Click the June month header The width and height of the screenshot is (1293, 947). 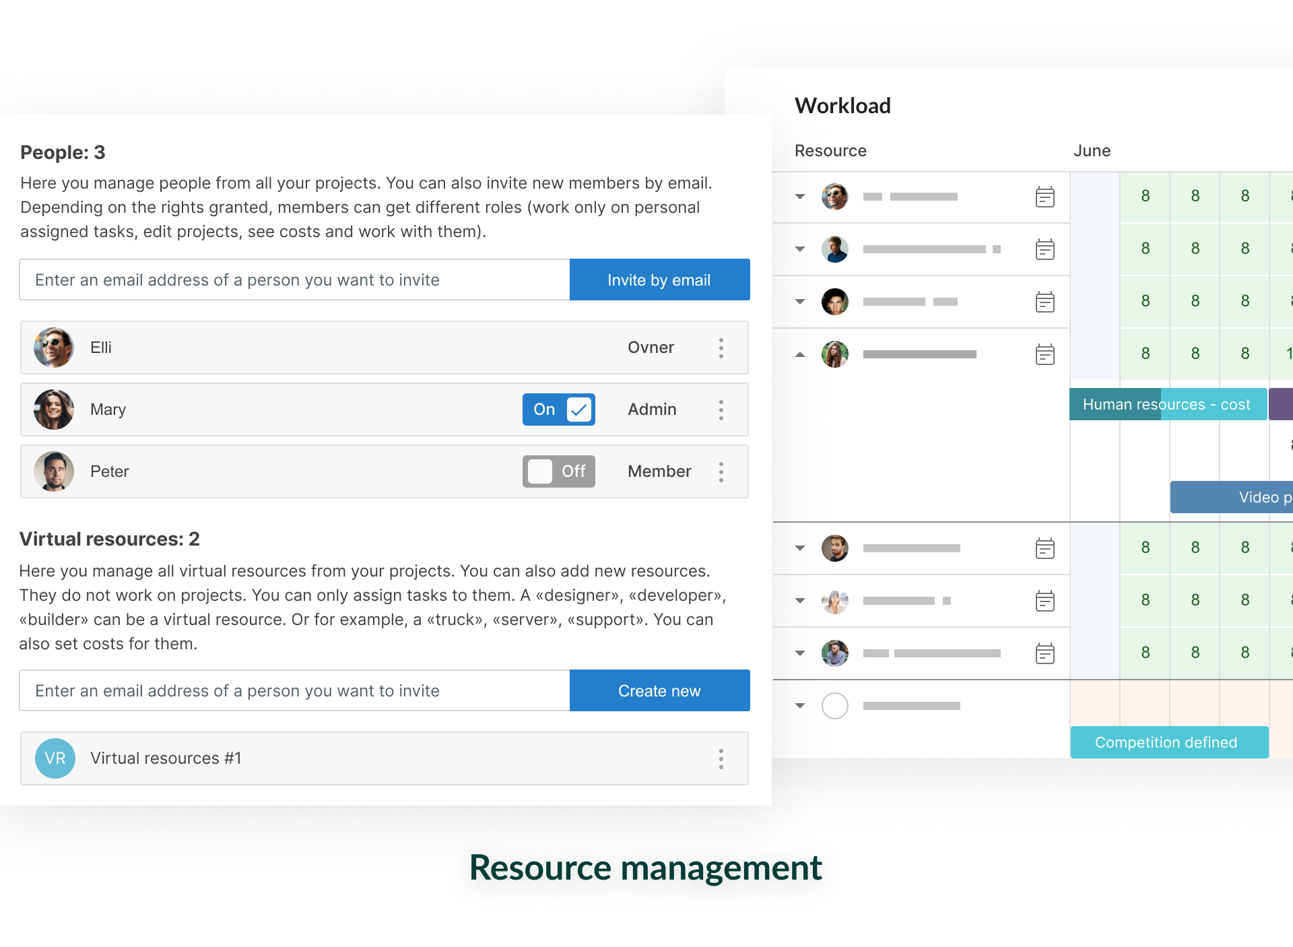[1092, 151]
